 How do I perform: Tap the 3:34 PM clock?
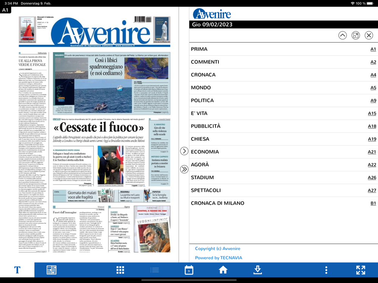[11, 3]
